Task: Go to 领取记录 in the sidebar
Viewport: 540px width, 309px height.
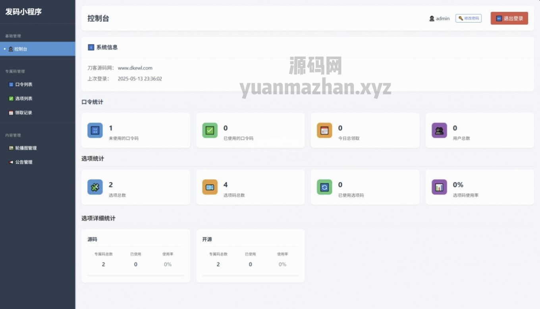Action: click(x=23, y=113)
